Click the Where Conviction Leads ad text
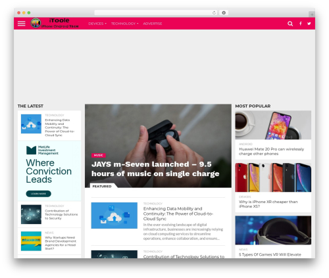The image size is (329, 278). tap(49, 171)
